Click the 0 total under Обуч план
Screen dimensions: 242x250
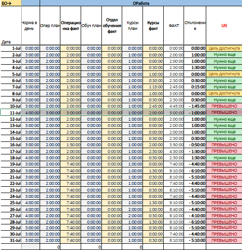point(91,247)
